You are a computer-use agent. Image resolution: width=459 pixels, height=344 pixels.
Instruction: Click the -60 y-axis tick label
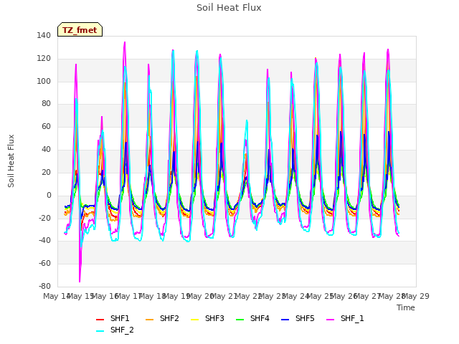pyautogui.click(x=44, y=264)
